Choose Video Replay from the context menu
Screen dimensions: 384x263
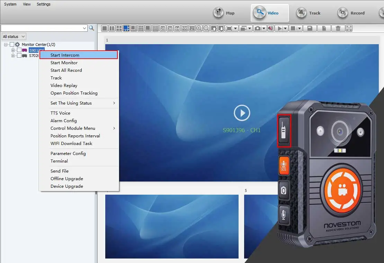(x=79, y=86)
